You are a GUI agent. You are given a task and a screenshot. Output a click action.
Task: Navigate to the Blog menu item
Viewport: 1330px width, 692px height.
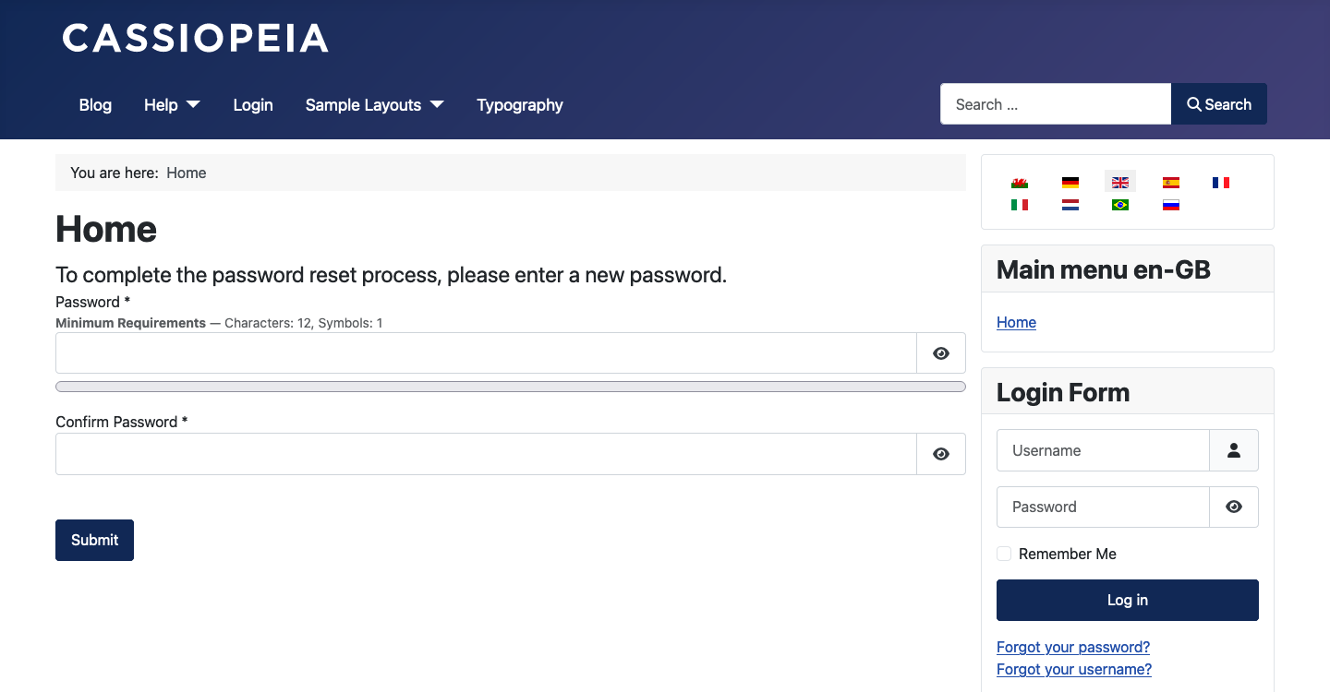click(x=94, y=104)
